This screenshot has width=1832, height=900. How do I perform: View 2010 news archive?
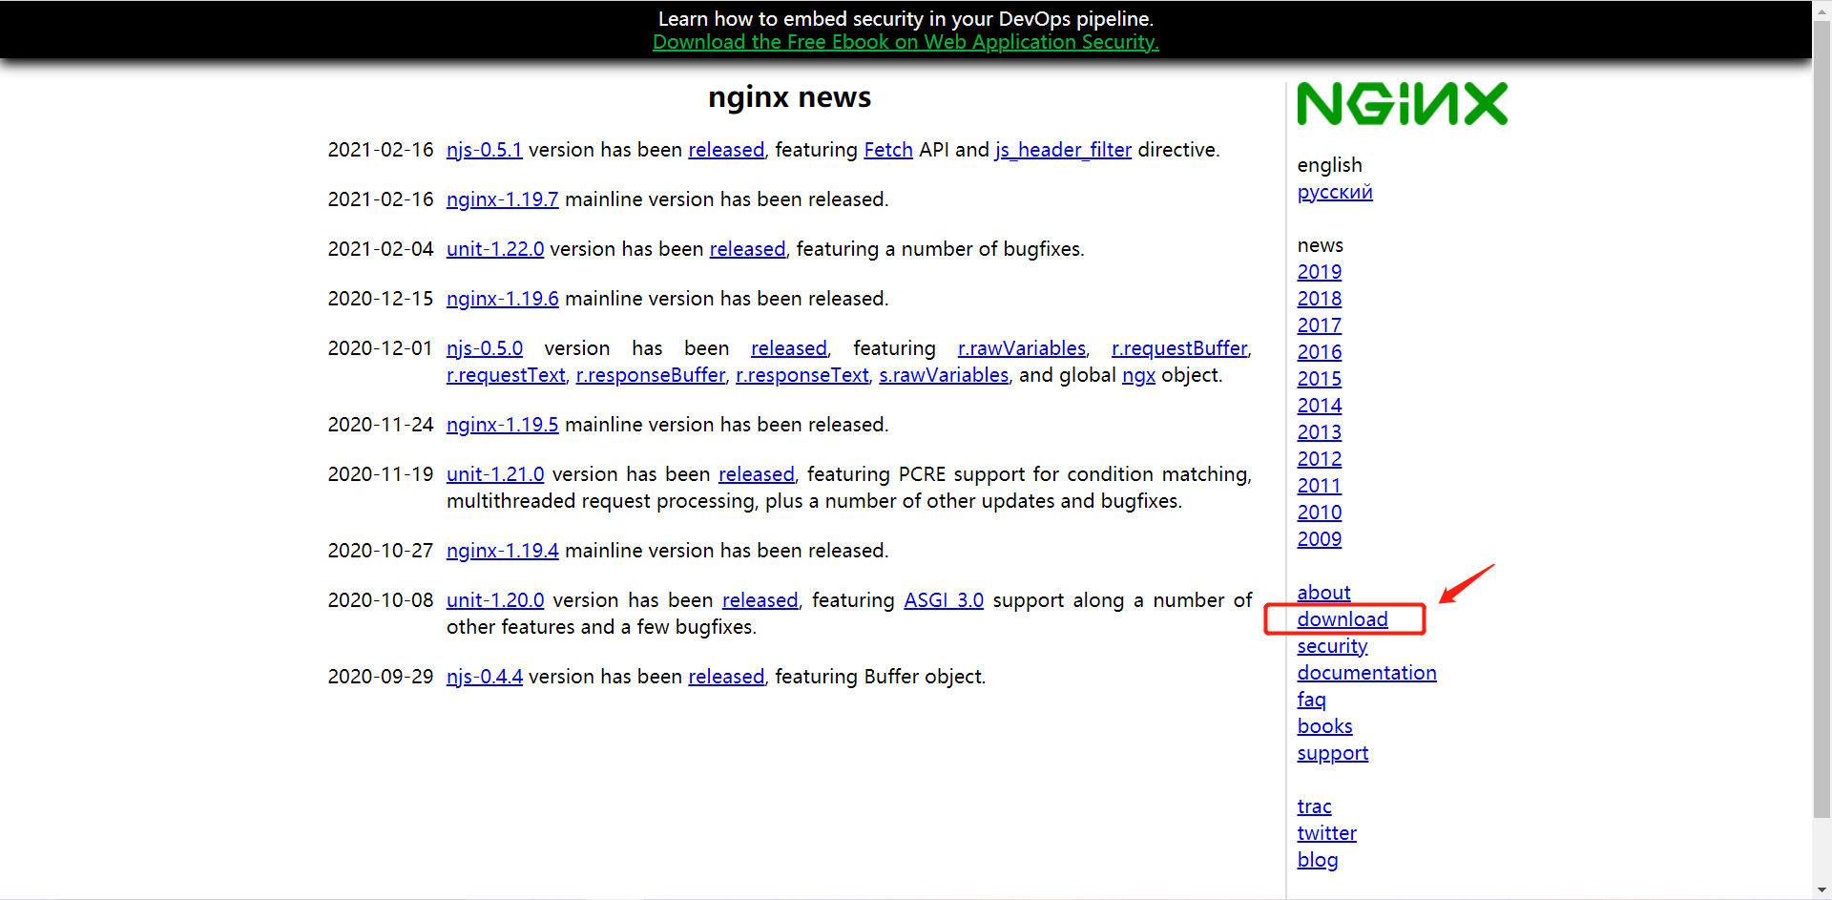[1320, 513]
